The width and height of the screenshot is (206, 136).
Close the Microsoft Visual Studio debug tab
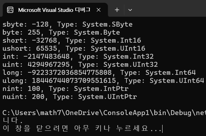point(98,10)
